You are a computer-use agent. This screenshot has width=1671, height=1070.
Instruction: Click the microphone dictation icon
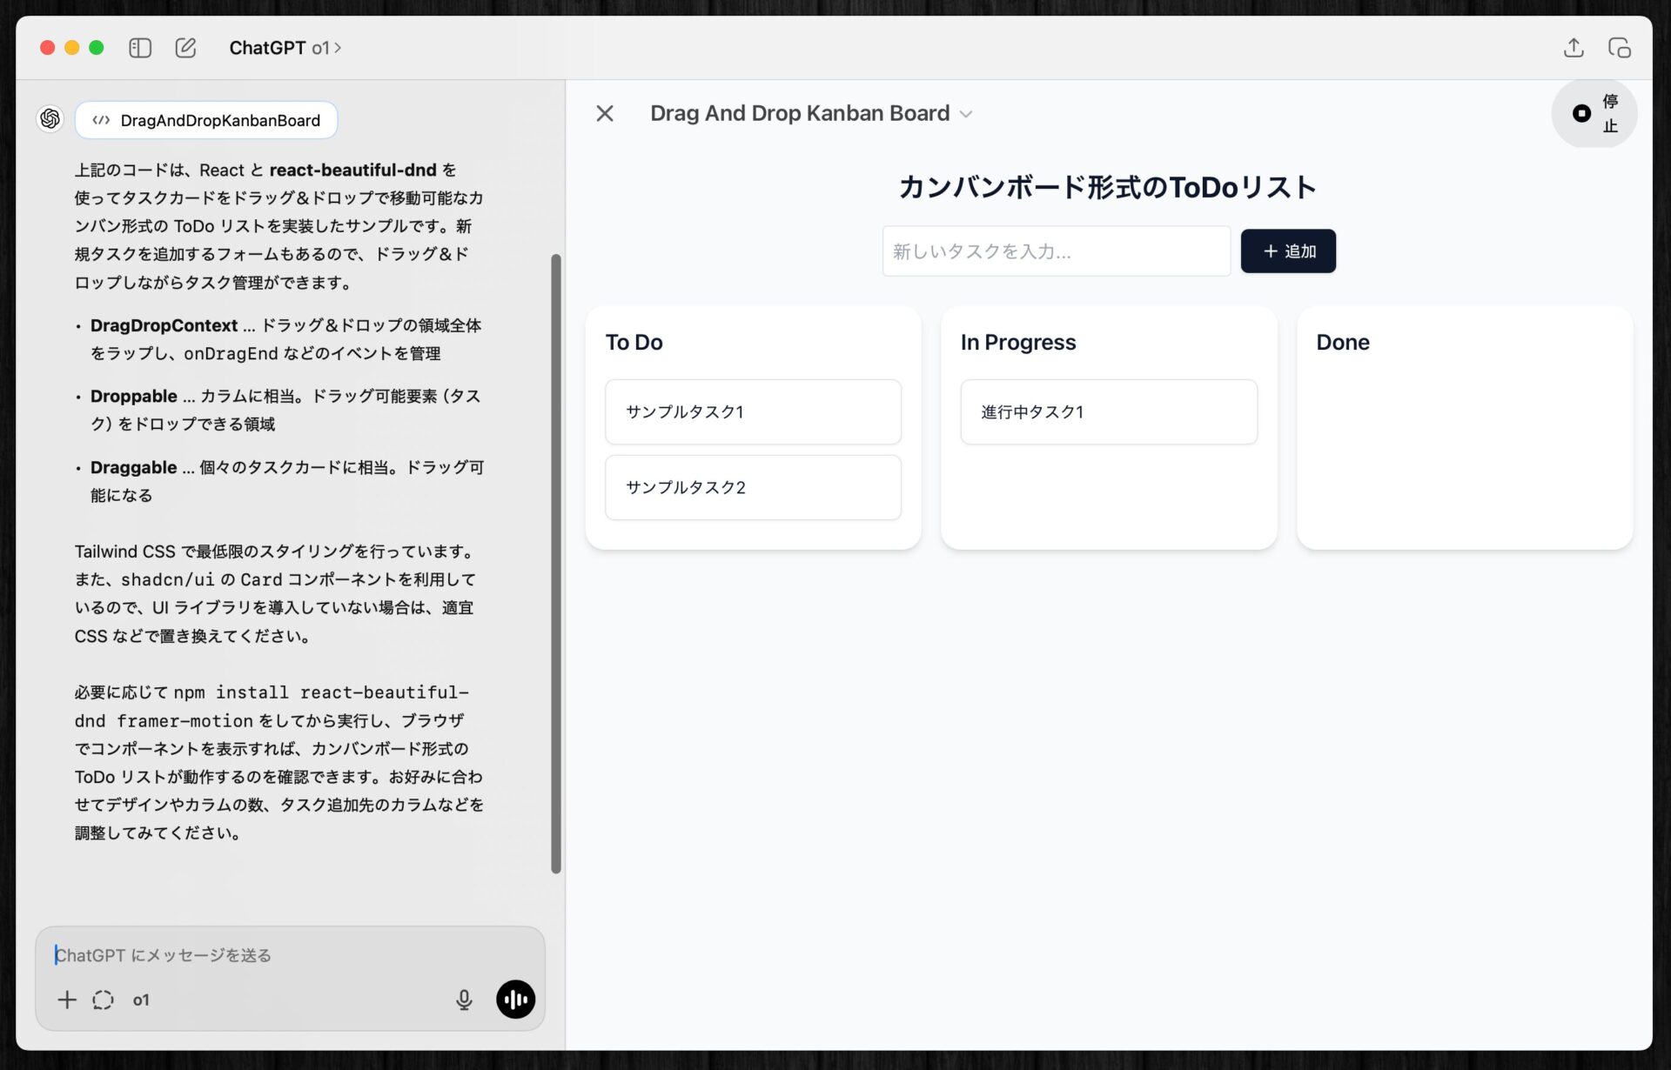[464, 1000]
